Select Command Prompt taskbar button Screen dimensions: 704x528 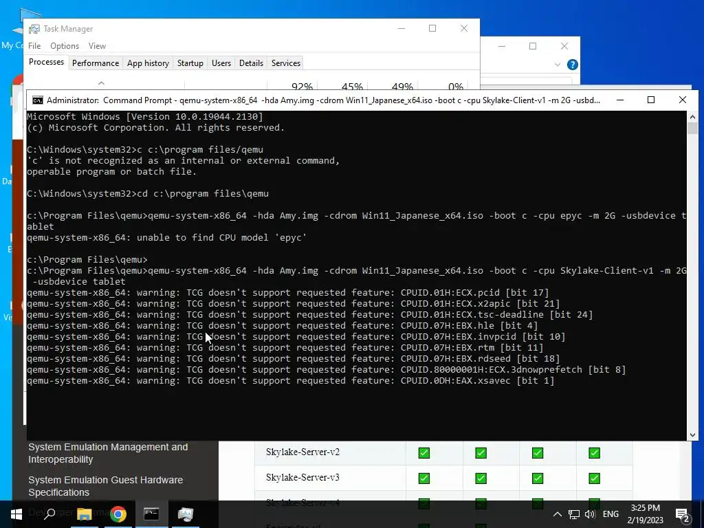[151, 514]
